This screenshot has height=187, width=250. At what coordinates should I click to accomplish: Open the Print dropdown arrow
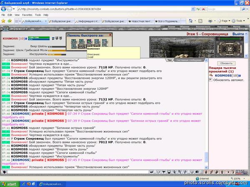tap(215, 21)
